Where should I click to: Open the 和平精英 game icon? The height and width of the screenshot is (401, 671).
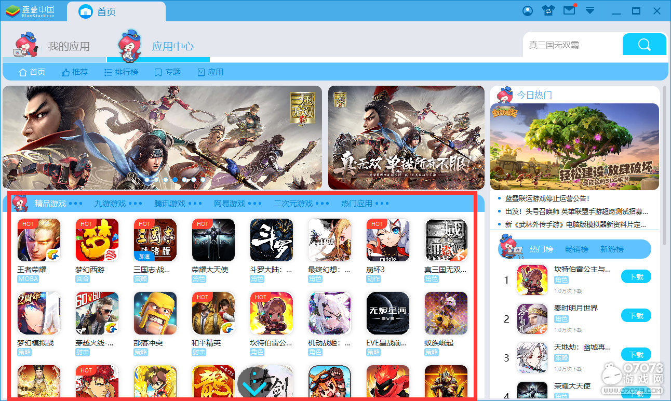coord(213,313)
